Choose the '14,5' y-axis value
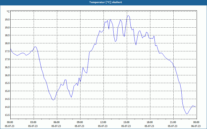The height and width of the screenshot is (129, 207). (x=7, y=99)
